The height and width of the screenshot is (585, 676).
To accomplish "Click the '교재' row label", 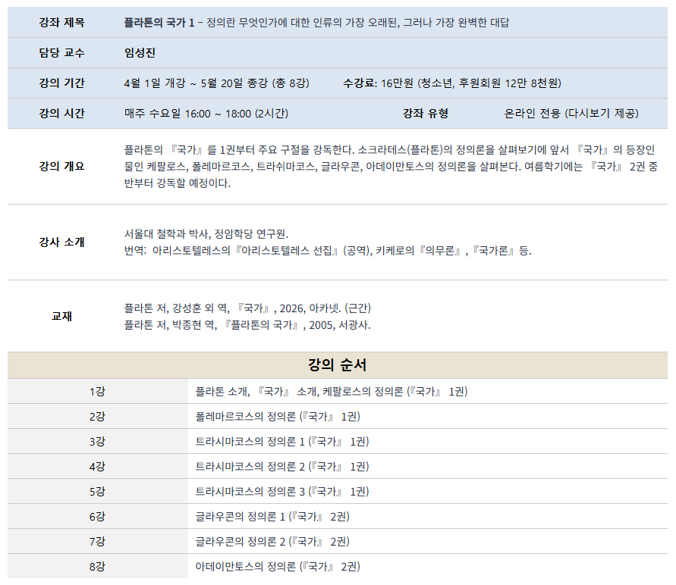I will click(x=61, y=317).
